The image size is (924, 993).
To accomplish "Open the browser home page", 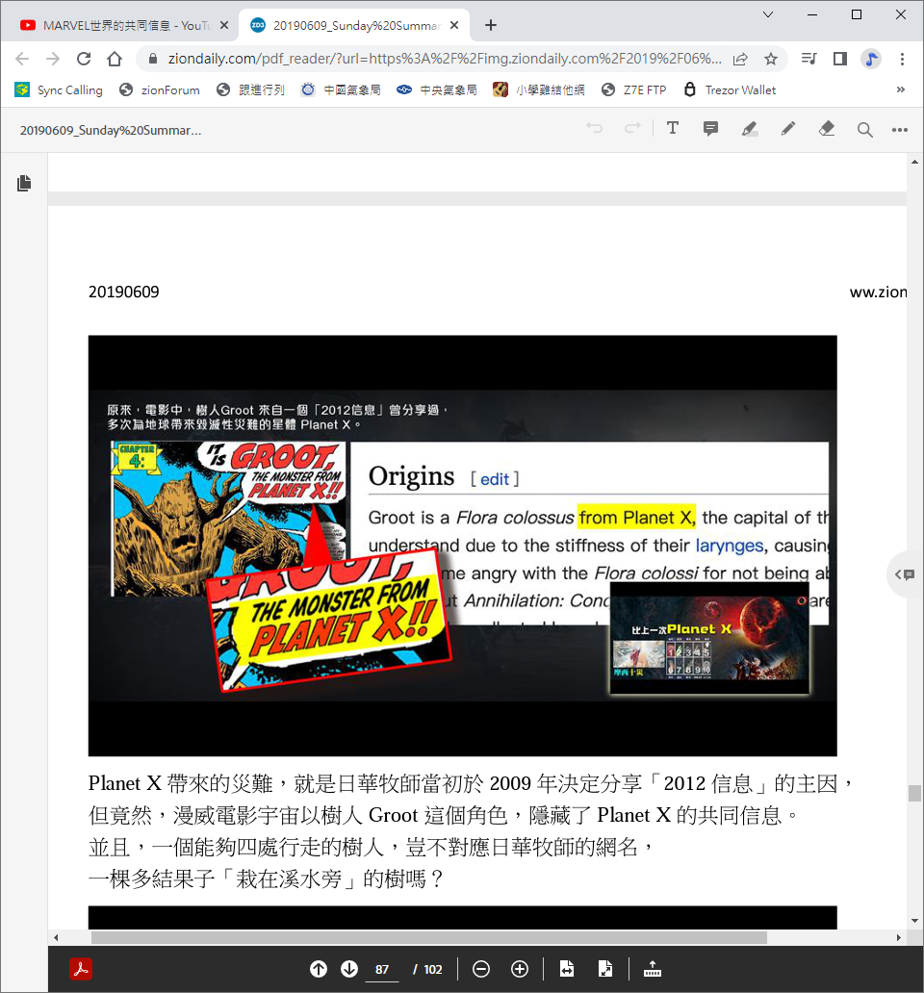I will 115,59.
